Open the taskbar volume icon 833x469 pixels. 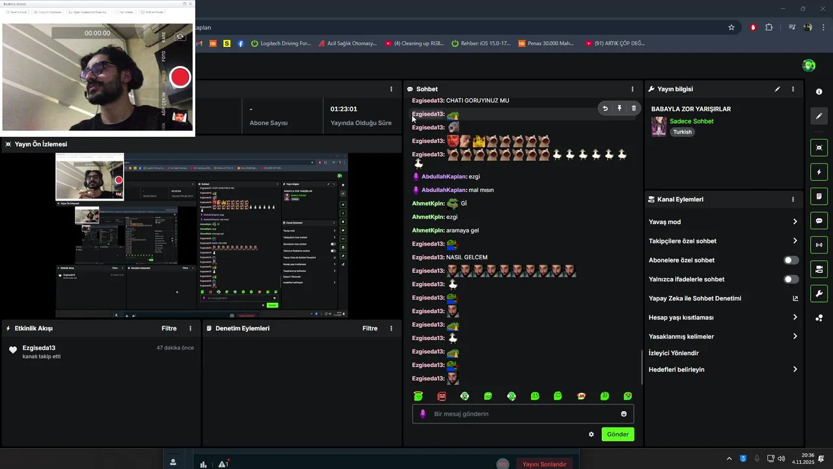782,459
